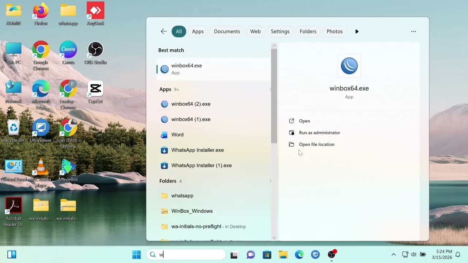Screen dimensions: 468x263
Task: Open Control Panel desktop icon
Action: click(x=14, y=170)
